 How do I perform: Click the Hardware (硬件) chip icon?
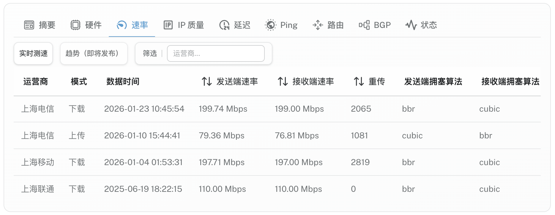click(x=75, y=25)
